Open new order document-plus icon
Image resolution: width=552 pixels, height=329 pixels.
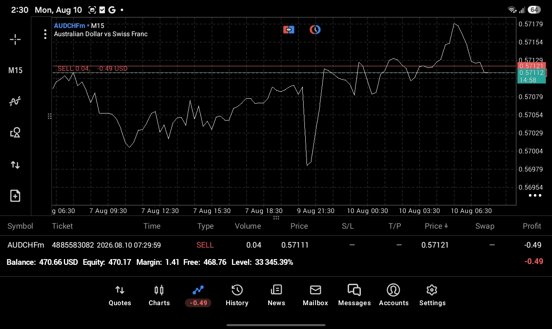click(x=15, y=196)
